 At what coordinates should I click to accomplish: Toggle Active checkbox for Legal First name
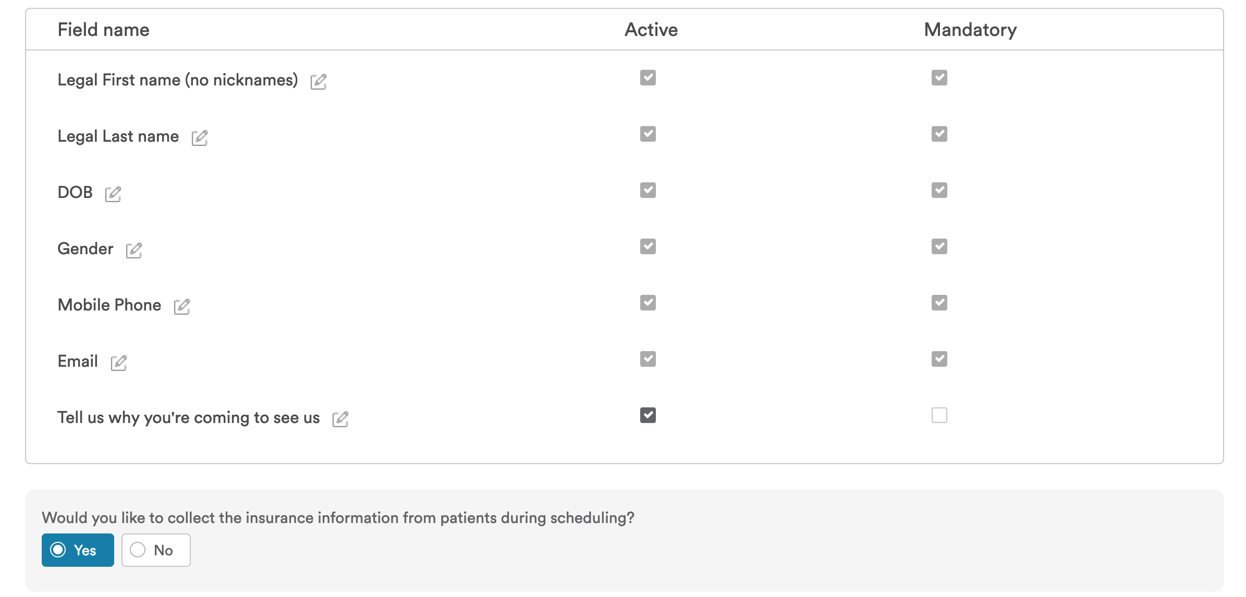(648, 78)
